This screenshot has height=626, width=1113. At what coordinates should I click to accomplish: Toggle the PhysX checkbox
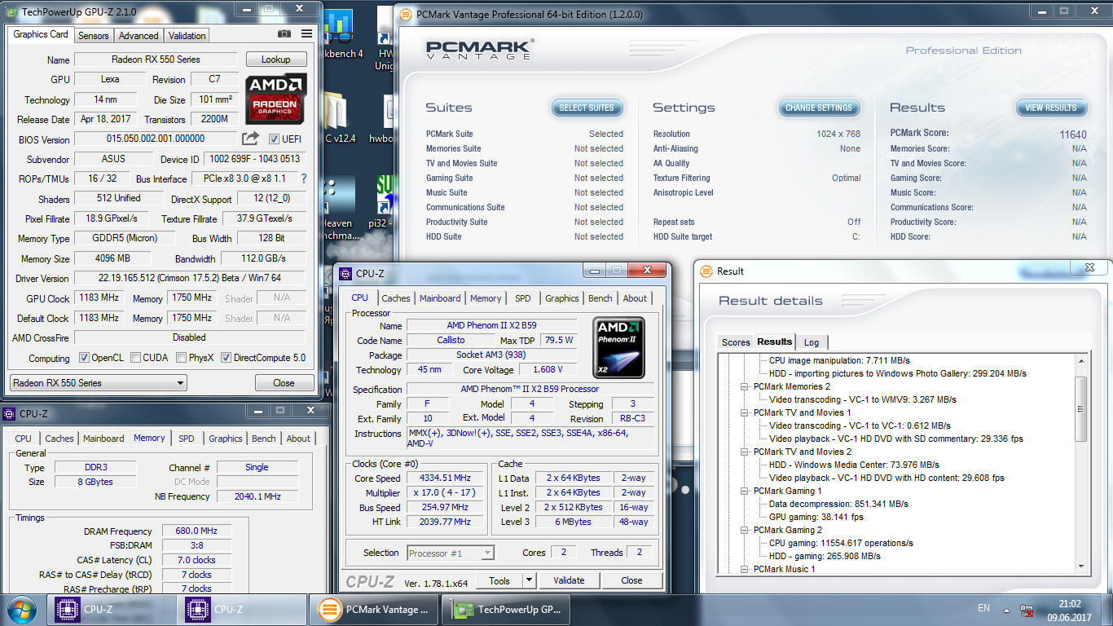(182, 358)
